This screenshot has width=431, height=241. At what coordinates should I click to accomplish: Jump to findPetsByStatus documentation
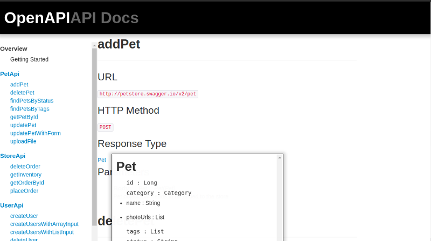(32, 101)
